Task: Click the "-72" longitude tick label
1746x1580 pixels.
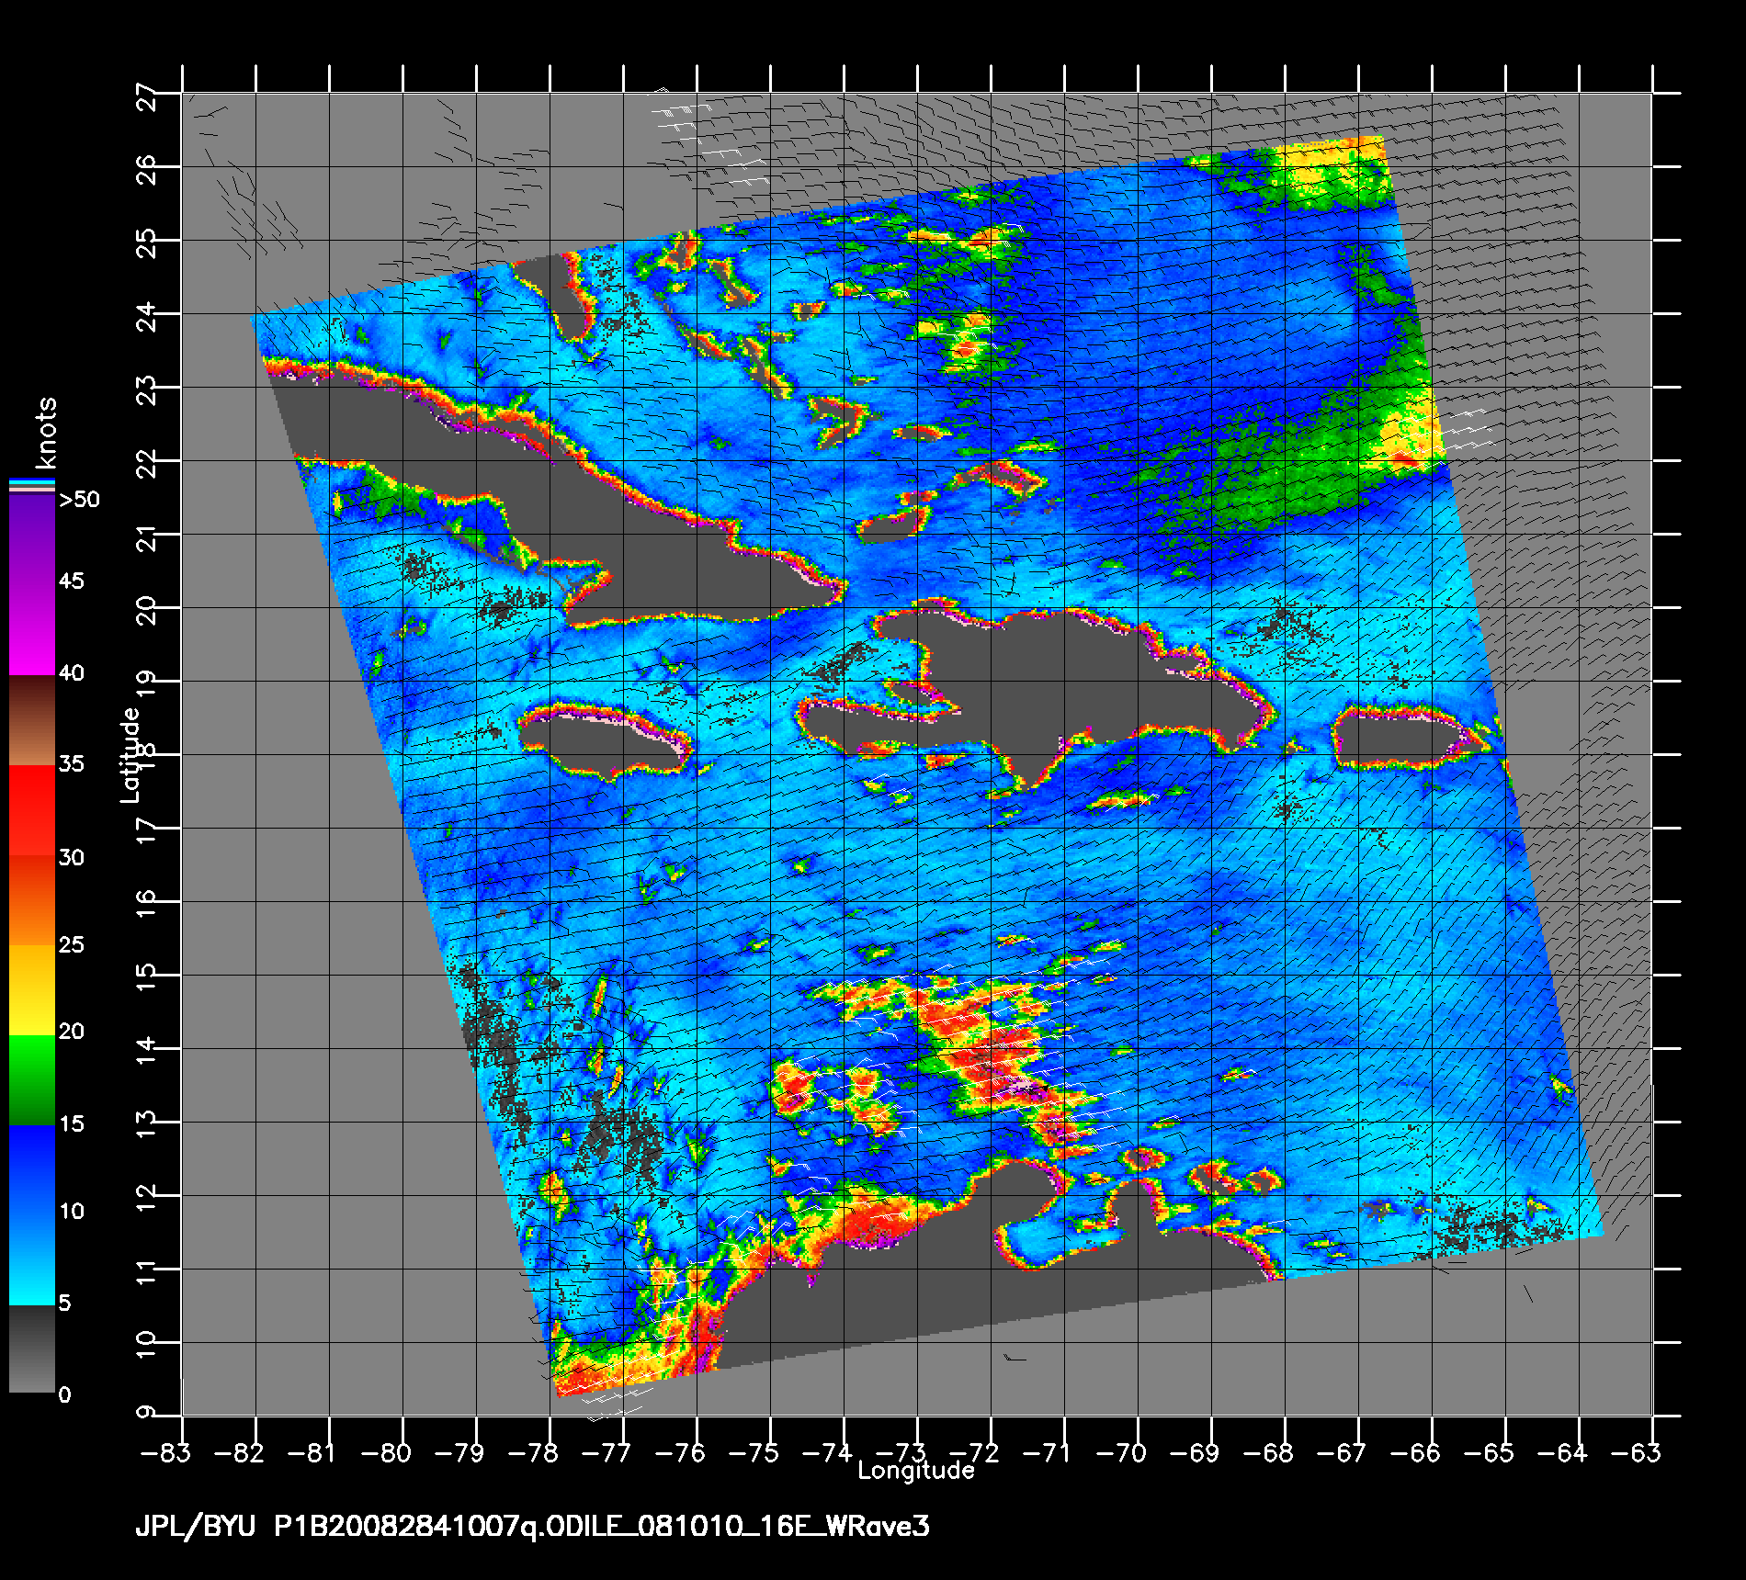Action: coord(973,1452)
